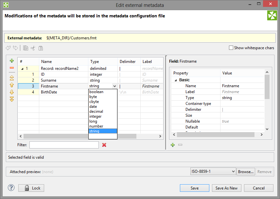
Task: Enable Show whitespace chars checkbox
Action: [232, 48]
